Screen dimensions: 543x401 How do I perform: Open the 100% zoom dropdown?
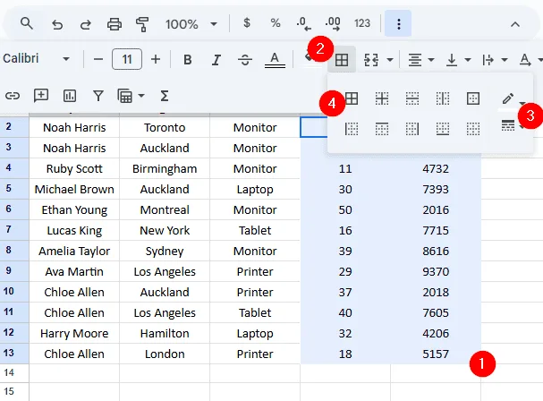191,24
